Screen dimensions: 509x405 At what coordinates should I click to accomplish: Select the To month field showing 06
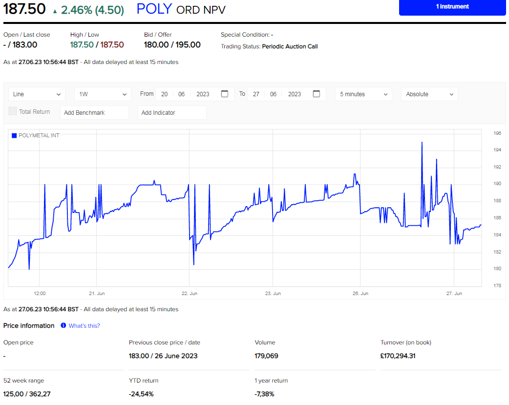pyautogui.click(x=274, y=94)
